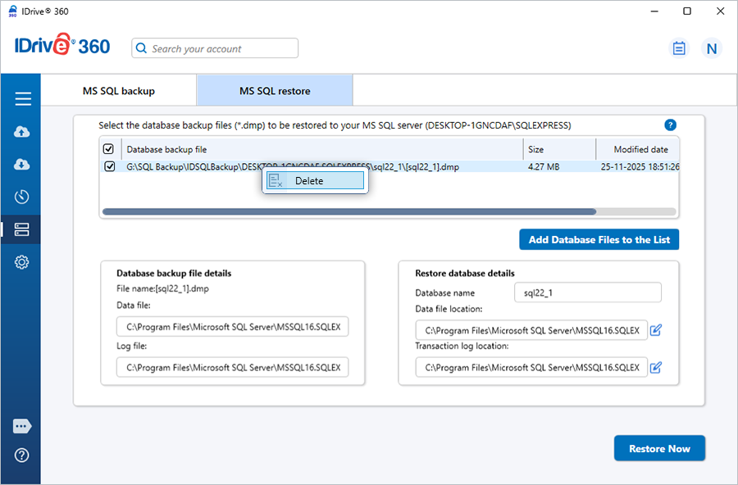The height and width of the screenshot is (485, 738).
Task: Edit the Data file location path icon
Action: (655, 330)
